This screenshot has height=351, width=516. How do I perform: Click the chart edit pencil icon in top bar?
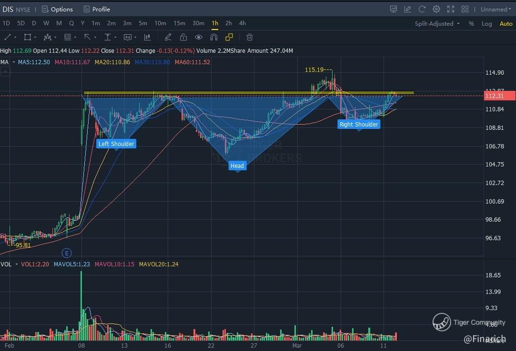(x=407, y=9)
